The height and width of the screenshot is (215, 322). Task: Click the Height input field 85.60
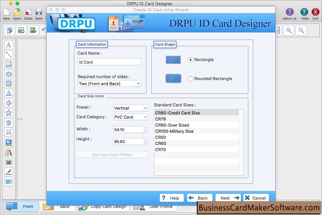[x=128, y=141]
